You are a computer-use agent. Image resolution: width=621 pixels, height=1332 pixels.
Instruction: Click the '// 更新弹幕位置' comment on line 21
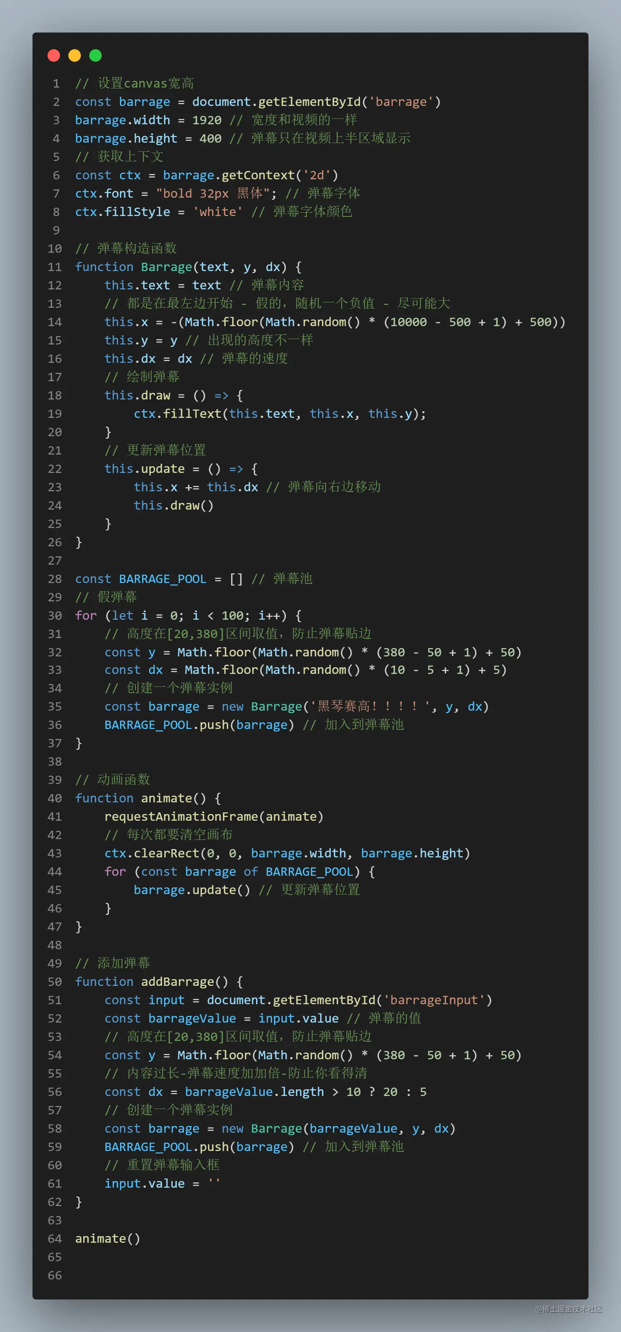pos(155,450)
